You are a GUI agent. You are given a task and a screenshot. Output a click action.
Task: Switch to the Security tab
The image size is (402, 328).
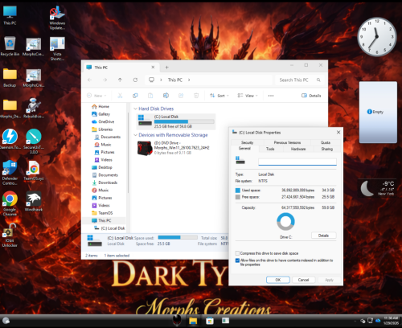click(247, 142)
